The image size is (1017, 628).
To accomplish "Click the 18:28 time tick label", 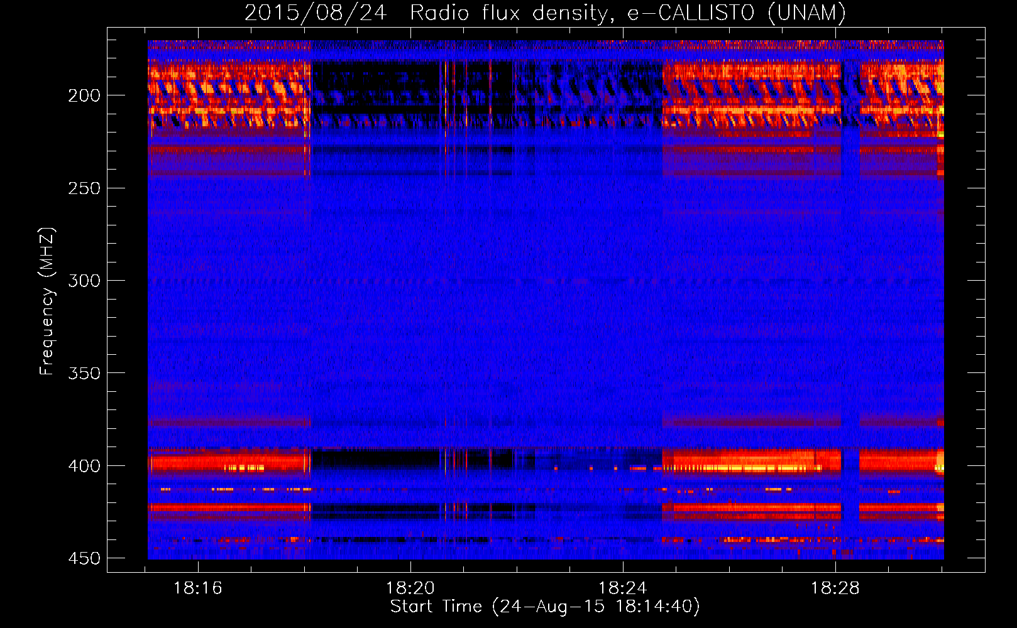I will [835, 588].
